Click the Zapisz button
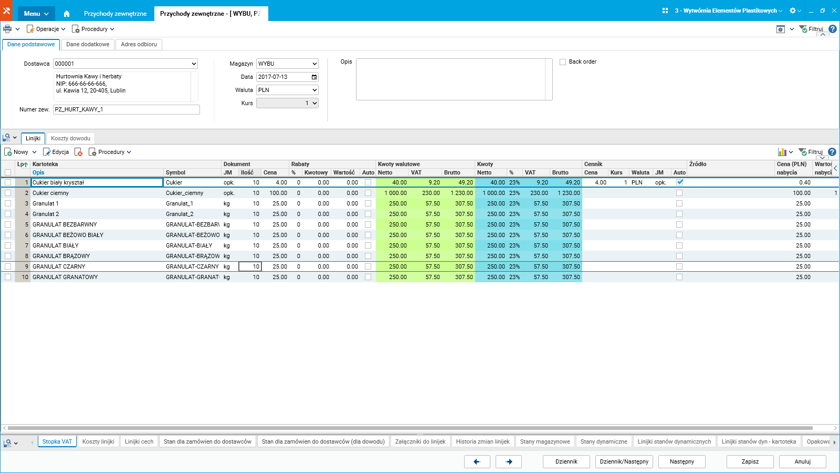 (x=750, y=461)
